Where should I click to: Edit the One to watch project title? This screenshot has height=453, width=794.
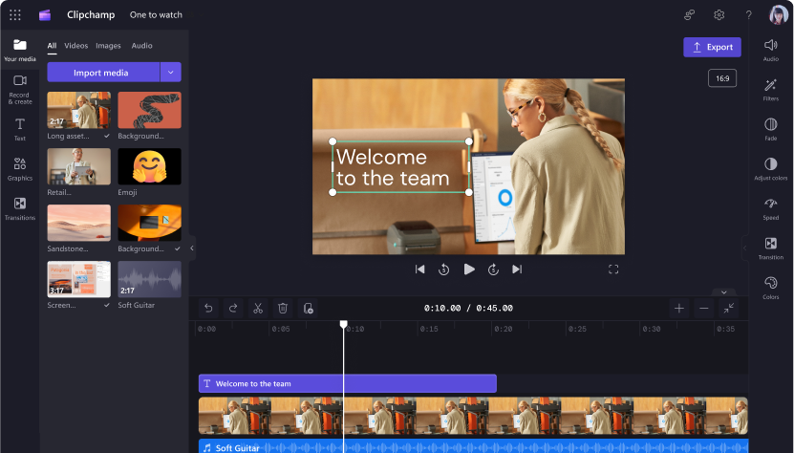pos(156,15)
